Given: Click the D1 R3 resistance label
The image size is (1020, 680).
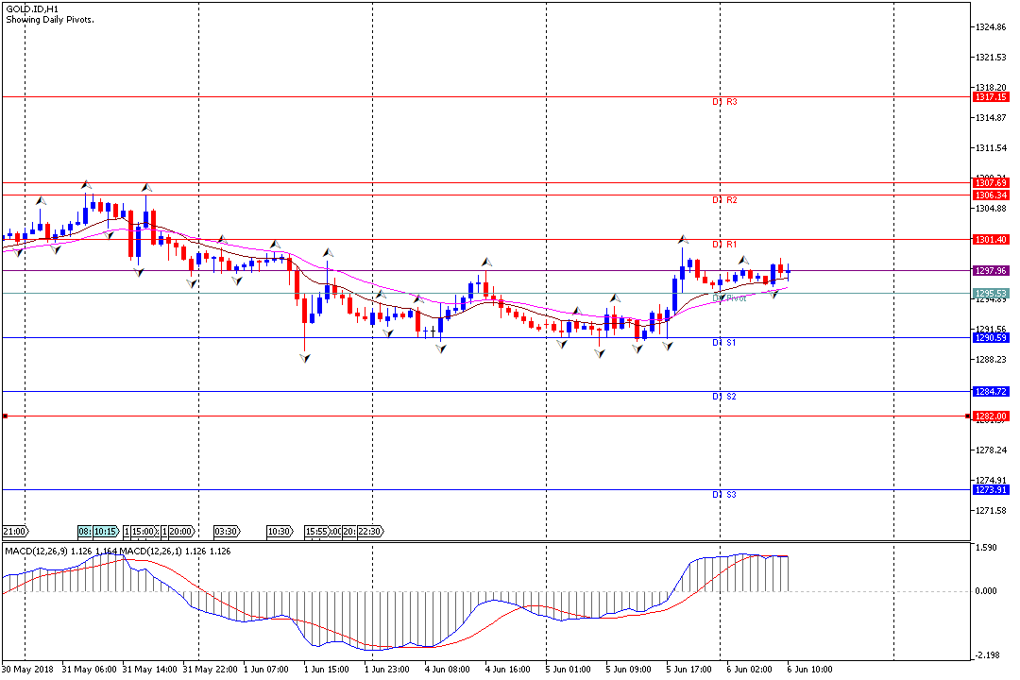Looking at the screenshot, I should (x=724, y=102).
